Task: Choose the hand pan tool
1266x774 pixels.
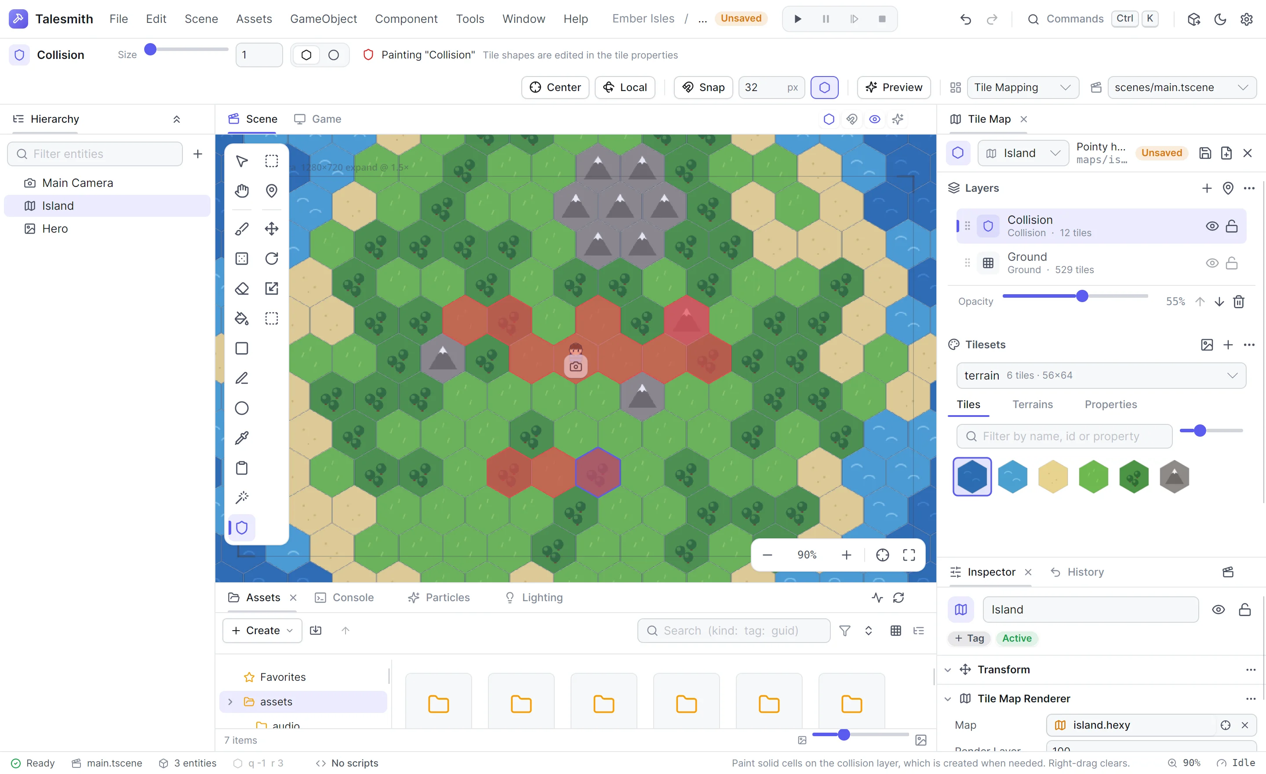Action: (x=241, y=191)
